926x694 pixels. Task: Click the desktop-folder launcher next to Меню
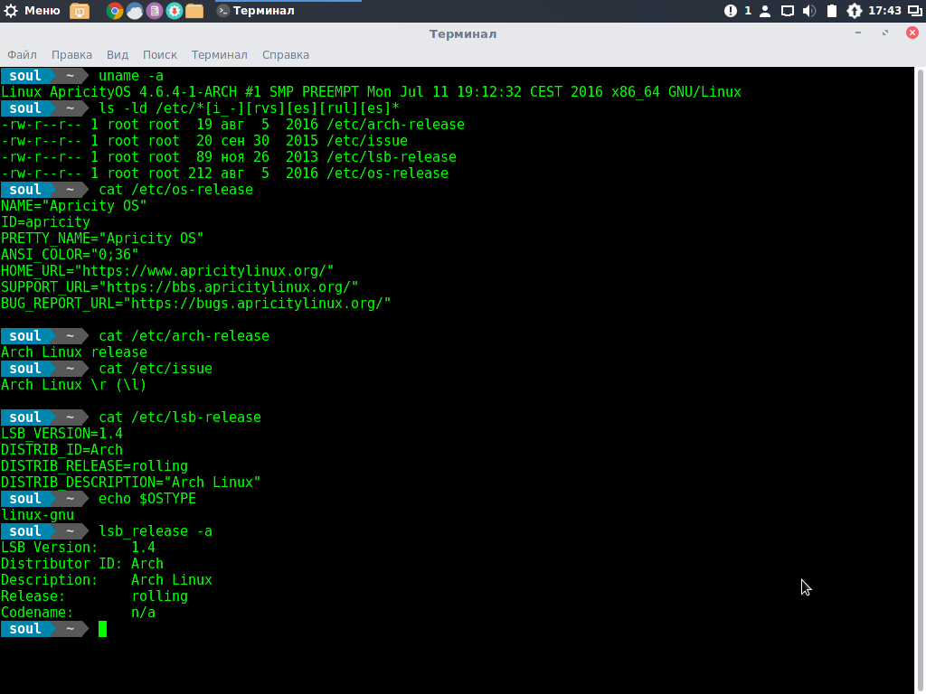tap(80, 11)
